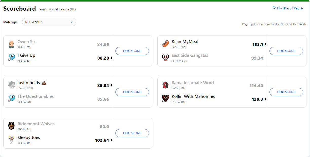Click The Questionables team name

click(x=35, y=97)
